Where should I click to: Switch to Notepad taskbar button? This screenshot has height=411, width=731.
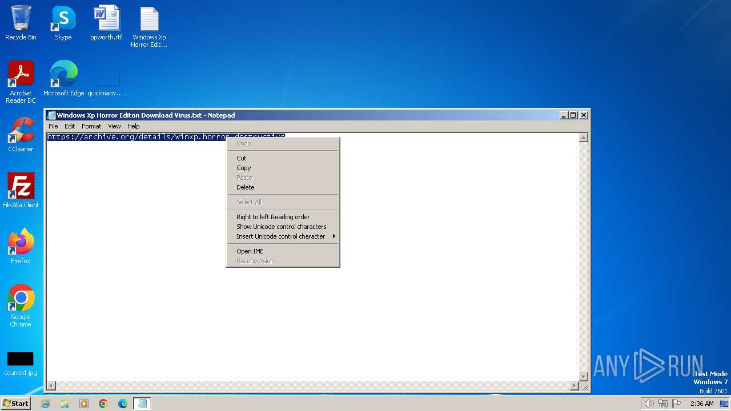tap(142, 404)
